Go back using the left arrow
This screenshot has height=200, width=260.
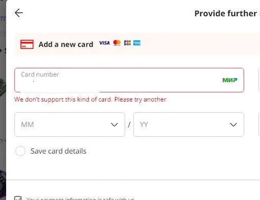[19, 13]
